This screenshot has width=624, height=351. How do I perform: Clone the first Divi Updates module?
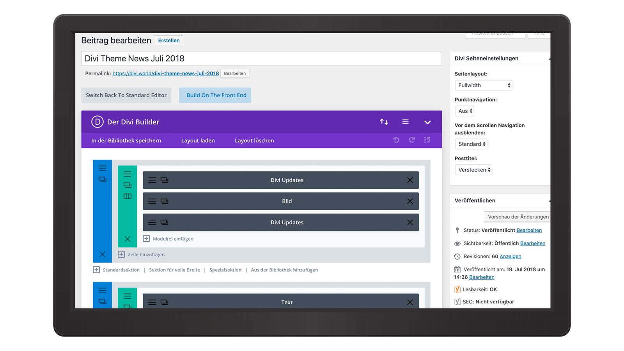click(x=165, y=180)
